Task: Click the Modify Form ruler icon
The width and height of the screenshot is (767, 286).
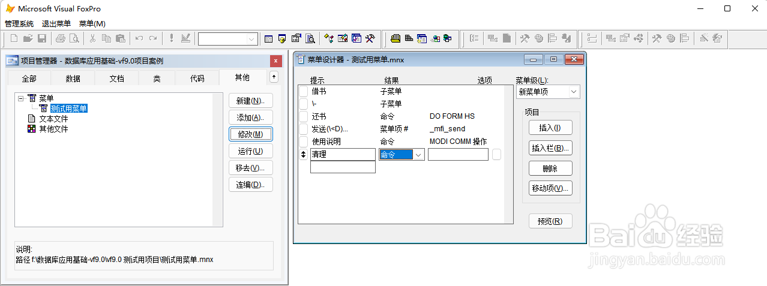Action: pyautogui.click(x=185, y=38)
